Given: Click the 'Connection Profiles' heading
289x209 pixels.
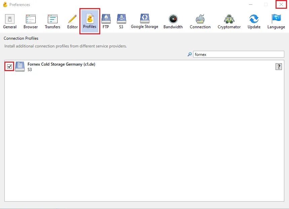Looking at the screenshot, I should point(21,38).
